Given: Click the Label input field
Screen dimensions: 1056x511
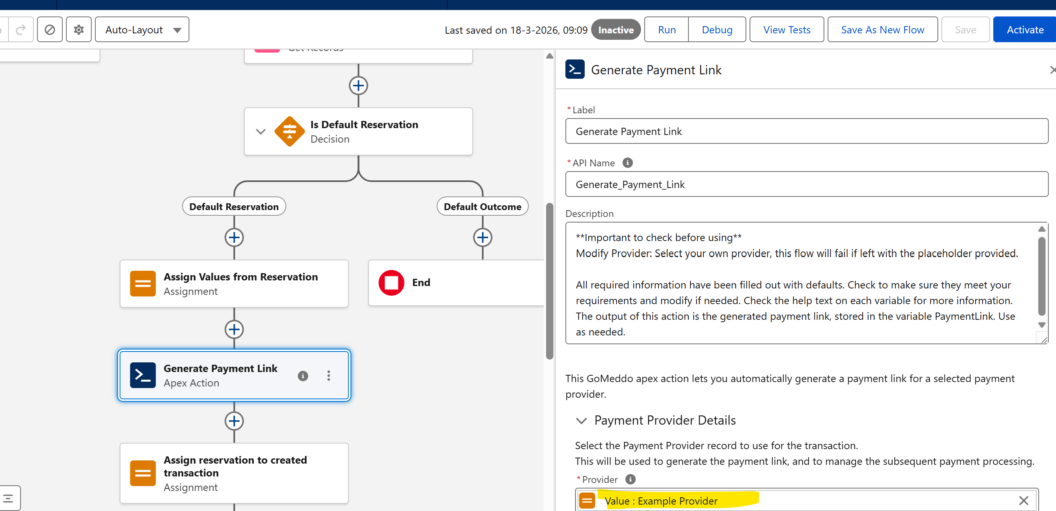Looking at the screenshot, I should pyautogui.click(x=806, y=131).
